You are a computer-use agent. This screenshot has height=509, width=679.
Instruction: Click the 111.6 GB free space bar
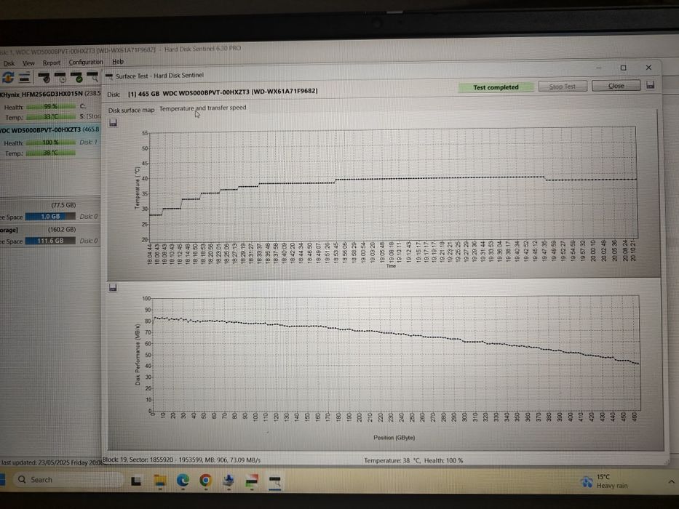50,241
